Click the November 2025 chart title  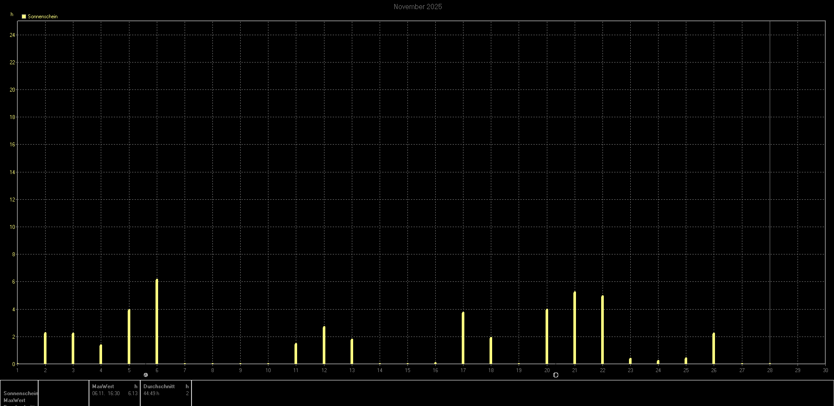[417, 7]
